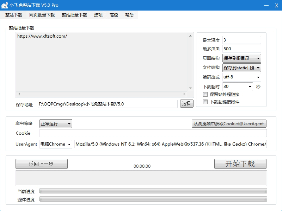Viewport: 282px width, 211px height.
Task: Click the 开始下载 button
Action: 240,164
